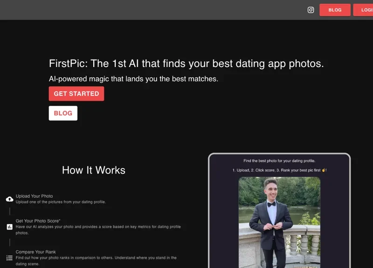Click the bar chart score icon
373x268 pixels.
click(9, 227)
